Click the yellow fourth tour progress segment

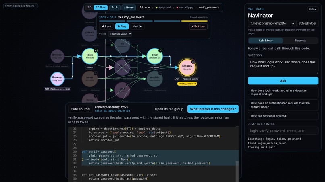click(194, 21)
